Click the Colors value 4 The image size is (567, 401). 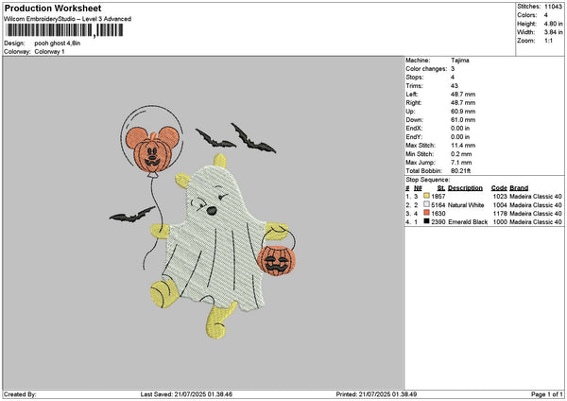[546, 15]
